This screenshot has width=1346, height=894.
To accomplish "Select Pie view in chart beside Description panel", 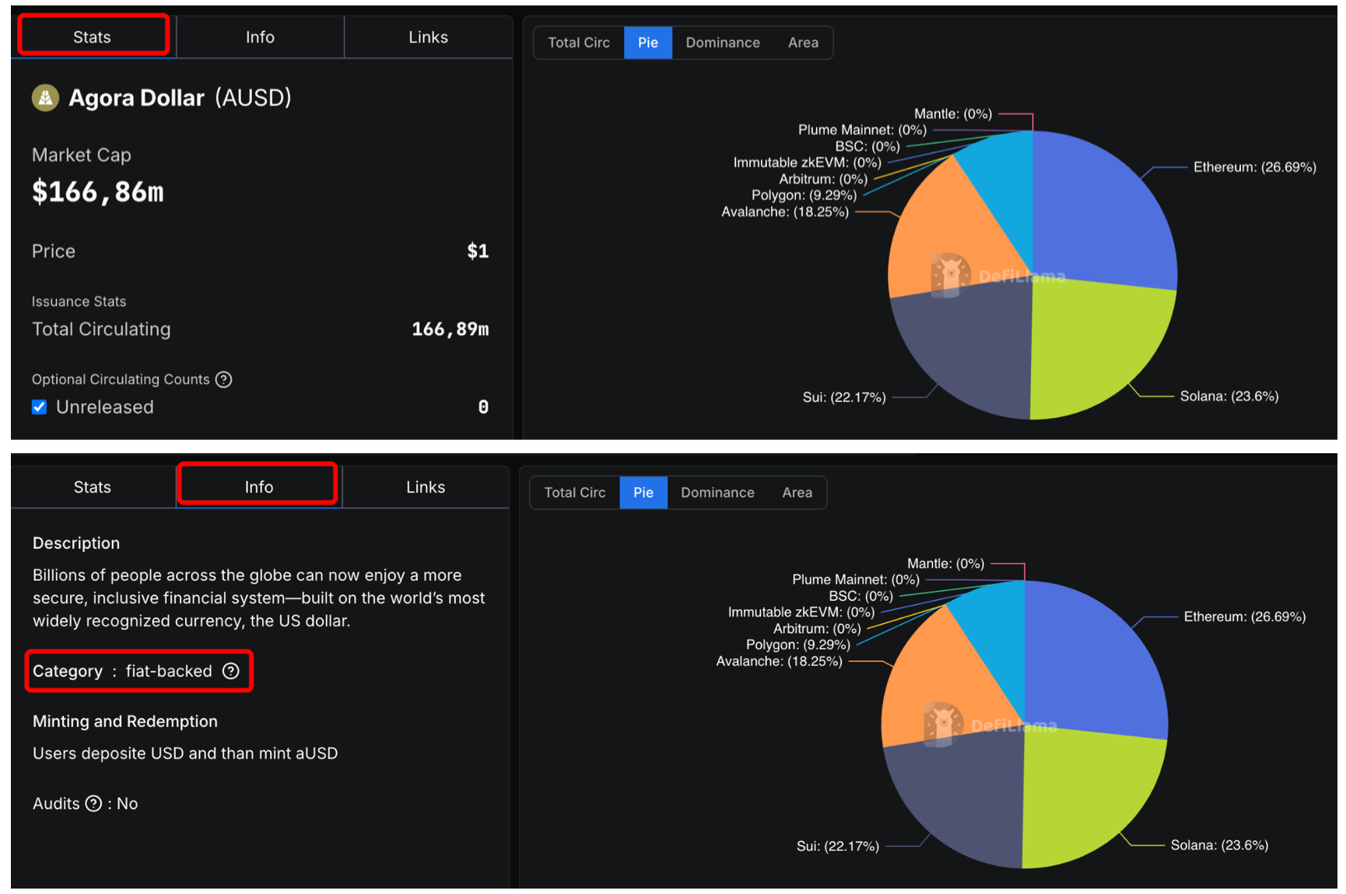I will click(643, 493).
